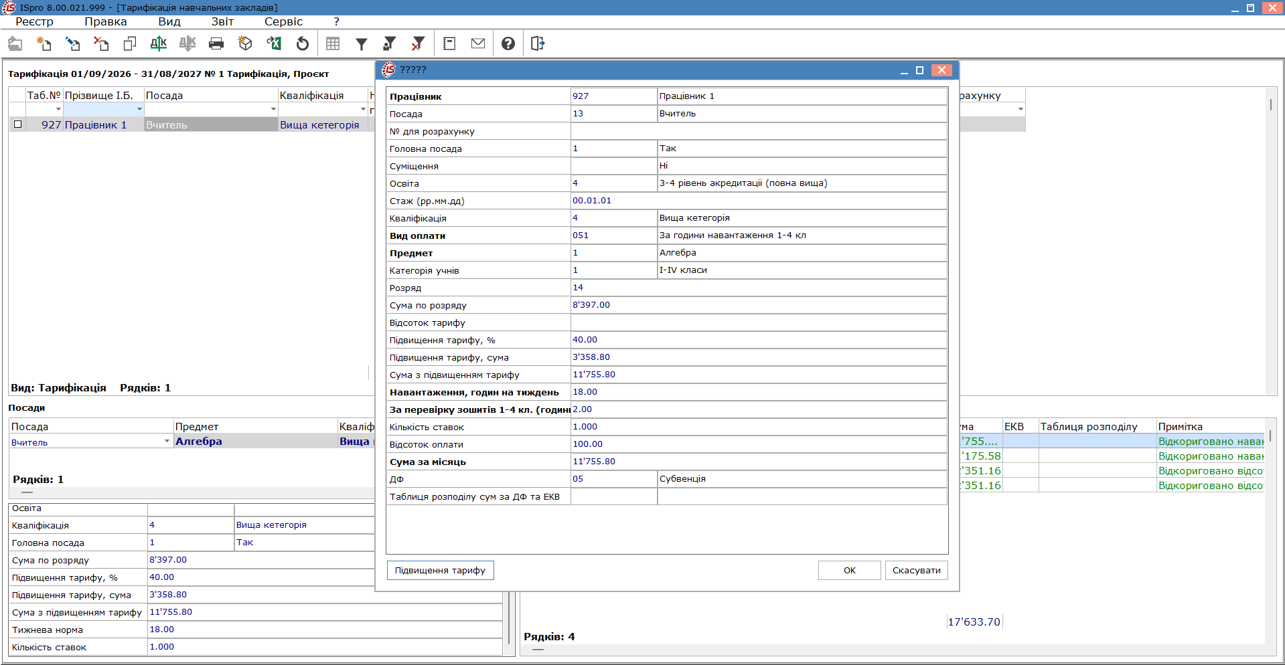
Task: Click the create new record icon
Action: point(44,44)
